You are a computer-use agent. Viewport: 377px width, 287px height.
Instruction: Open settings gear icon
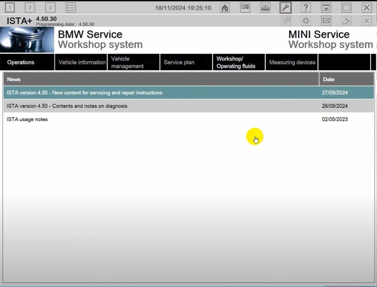click(x=306, y=21)
